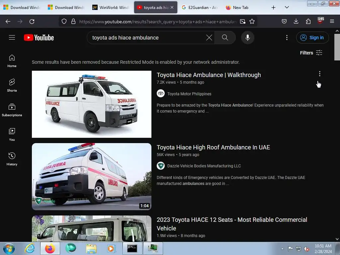Open the tracking protection shield
This screenshot has width=340, height=255.
64,21
